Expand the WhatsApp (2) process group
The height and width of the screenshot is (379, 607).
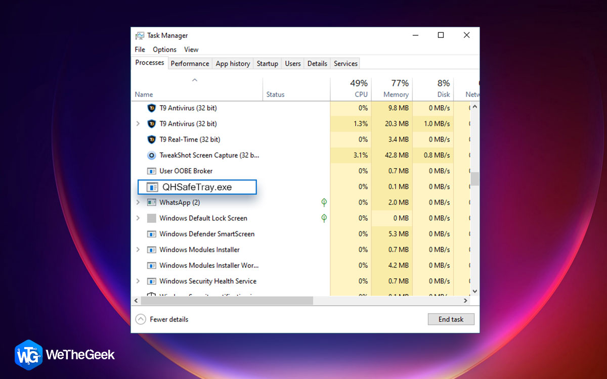138,202
